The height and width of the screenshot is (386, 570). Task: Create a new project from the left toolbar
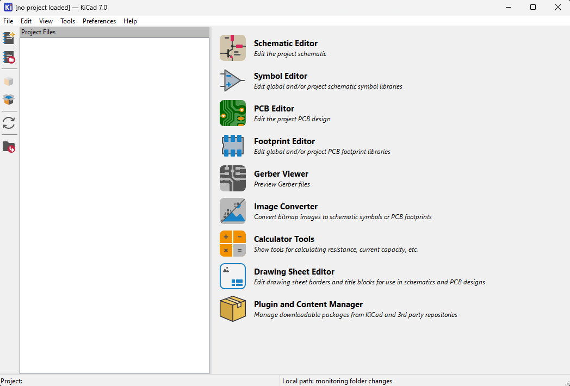[x=9, y=38]
